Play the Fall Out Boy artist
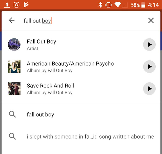The image size is (162, 154). coord(149,45)
